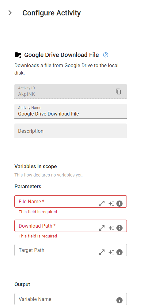144x308 pixels.
Task: Open help for Google Drive Download File
Action: pyautogui.click(x=105, y=55)
